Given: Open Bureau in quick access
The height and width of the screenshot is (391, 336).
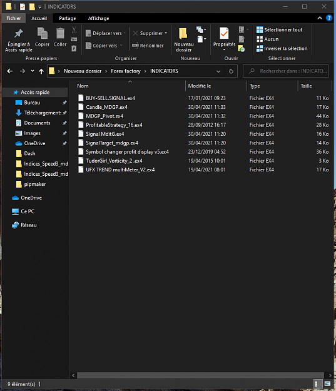Looking at the screenshot, I should [35, 103].
